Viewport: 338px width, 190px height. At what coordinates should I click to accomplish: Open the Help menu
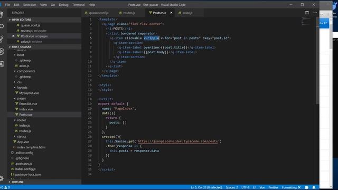click(x=92, y=5)
